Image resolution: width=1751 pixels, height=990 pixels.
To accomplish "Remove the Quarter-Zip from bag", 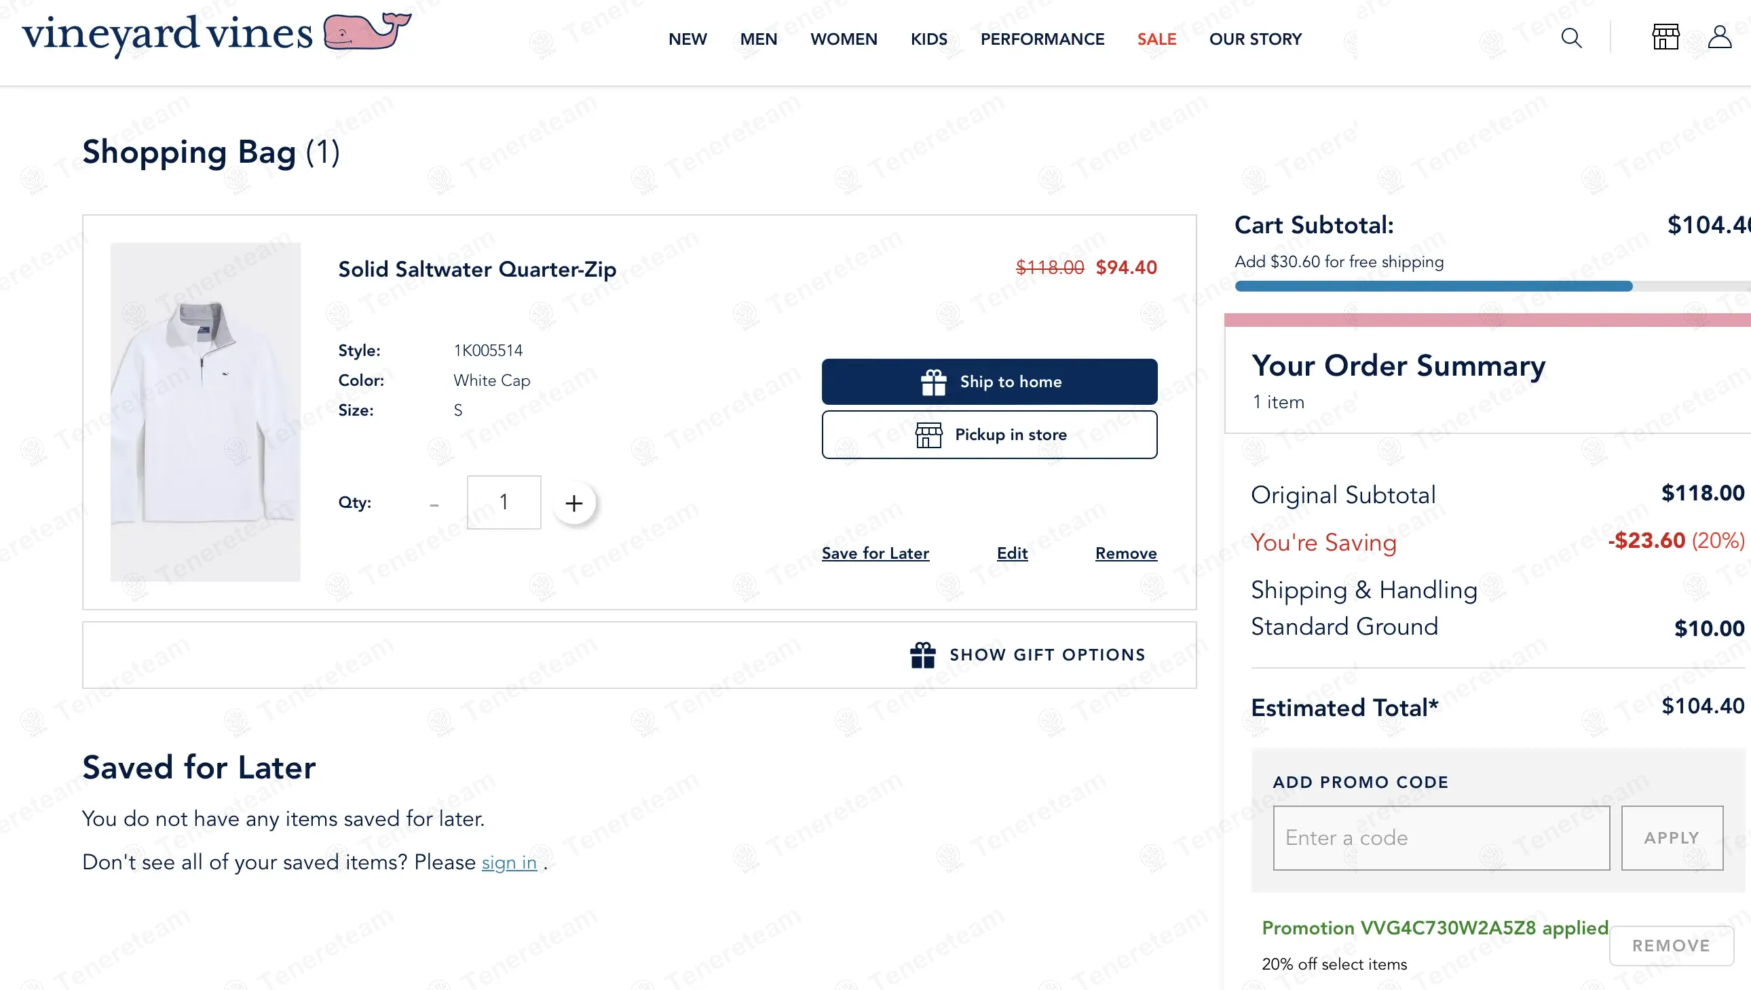I will point(1125,553).
